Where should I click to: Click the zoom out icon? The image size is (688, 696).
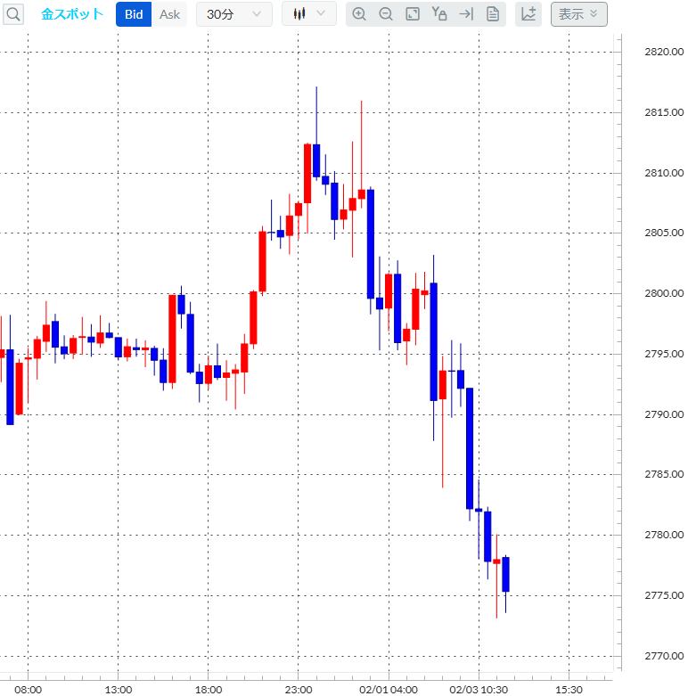(x=386, y=14)
